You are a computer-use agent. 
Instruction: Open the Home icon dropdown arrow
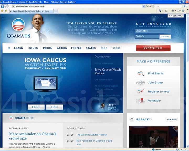[163, 11]
